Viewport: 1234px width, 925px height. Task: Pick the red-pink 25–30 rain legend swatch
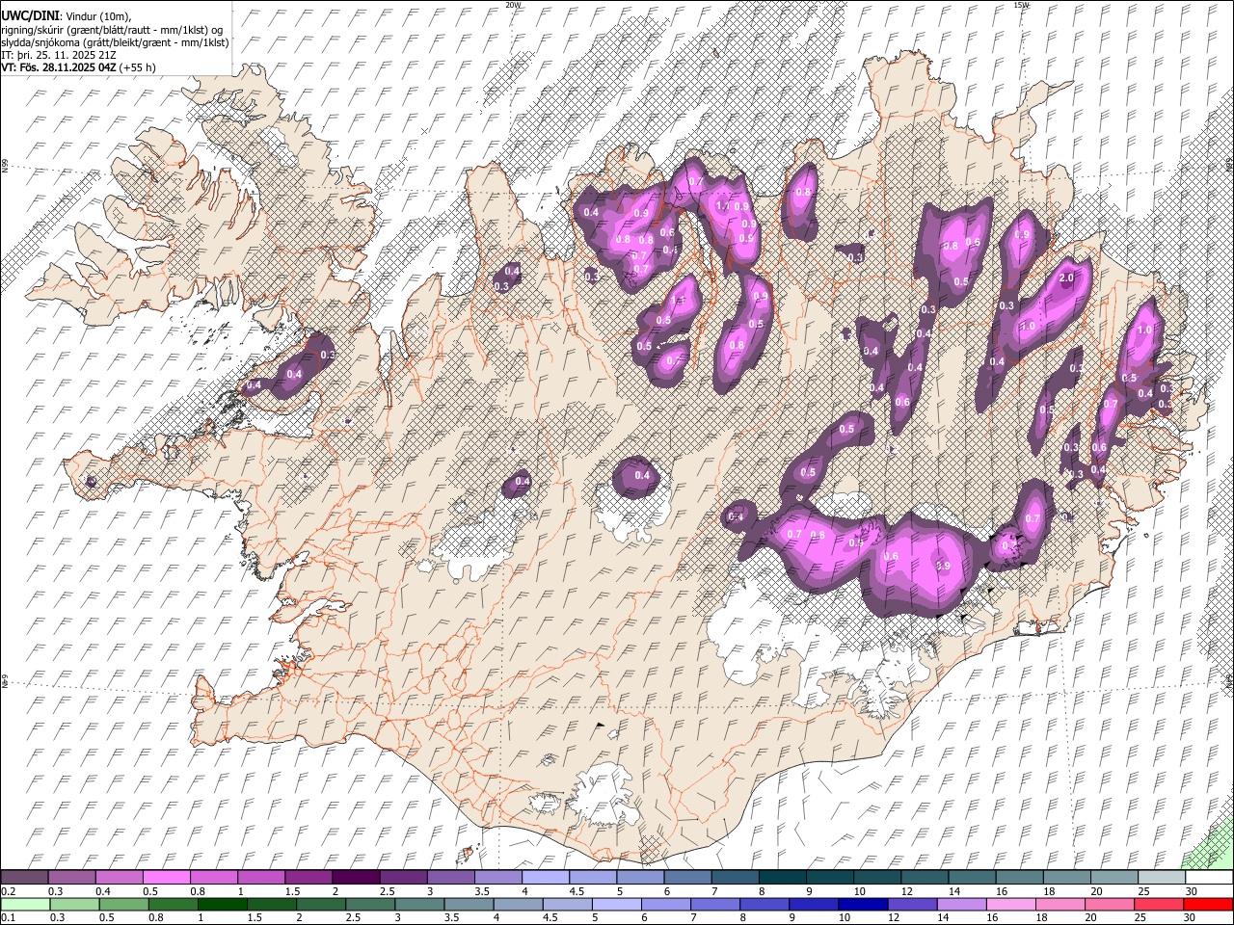pyautogui.click(x=1158, y=905)
